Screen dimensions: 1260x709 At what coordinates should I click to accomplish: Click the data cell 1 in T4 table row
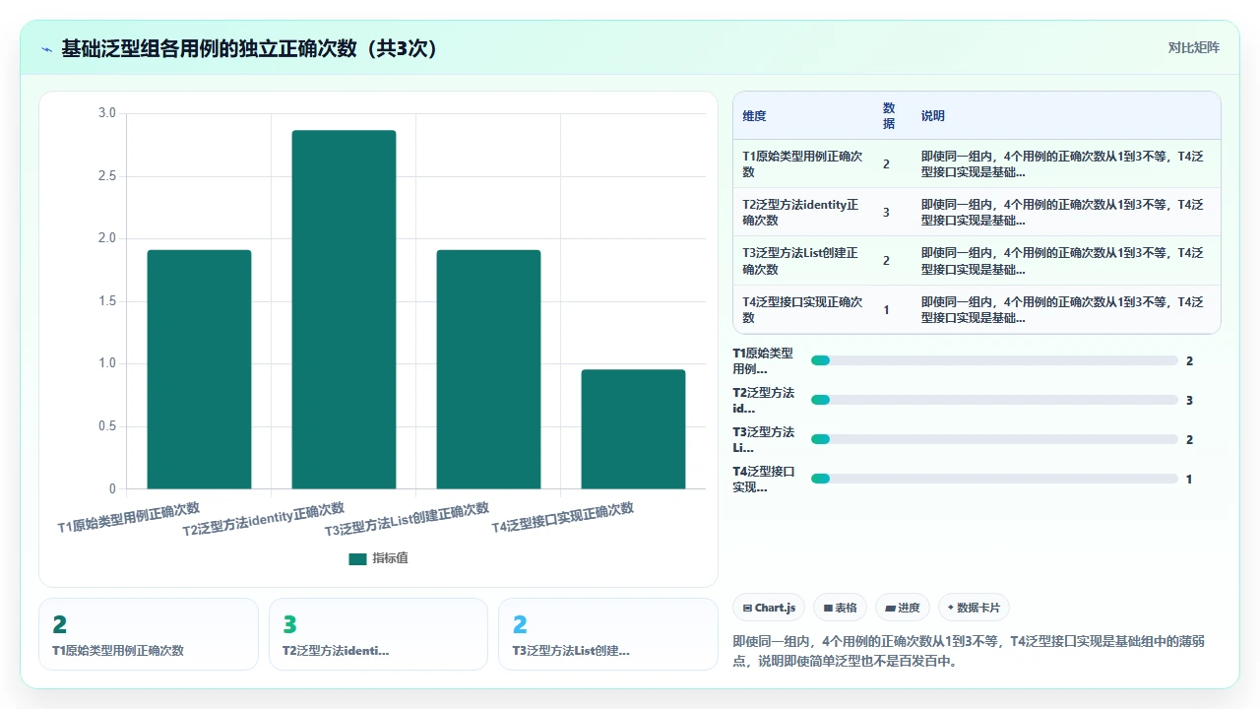click(886, 310)
